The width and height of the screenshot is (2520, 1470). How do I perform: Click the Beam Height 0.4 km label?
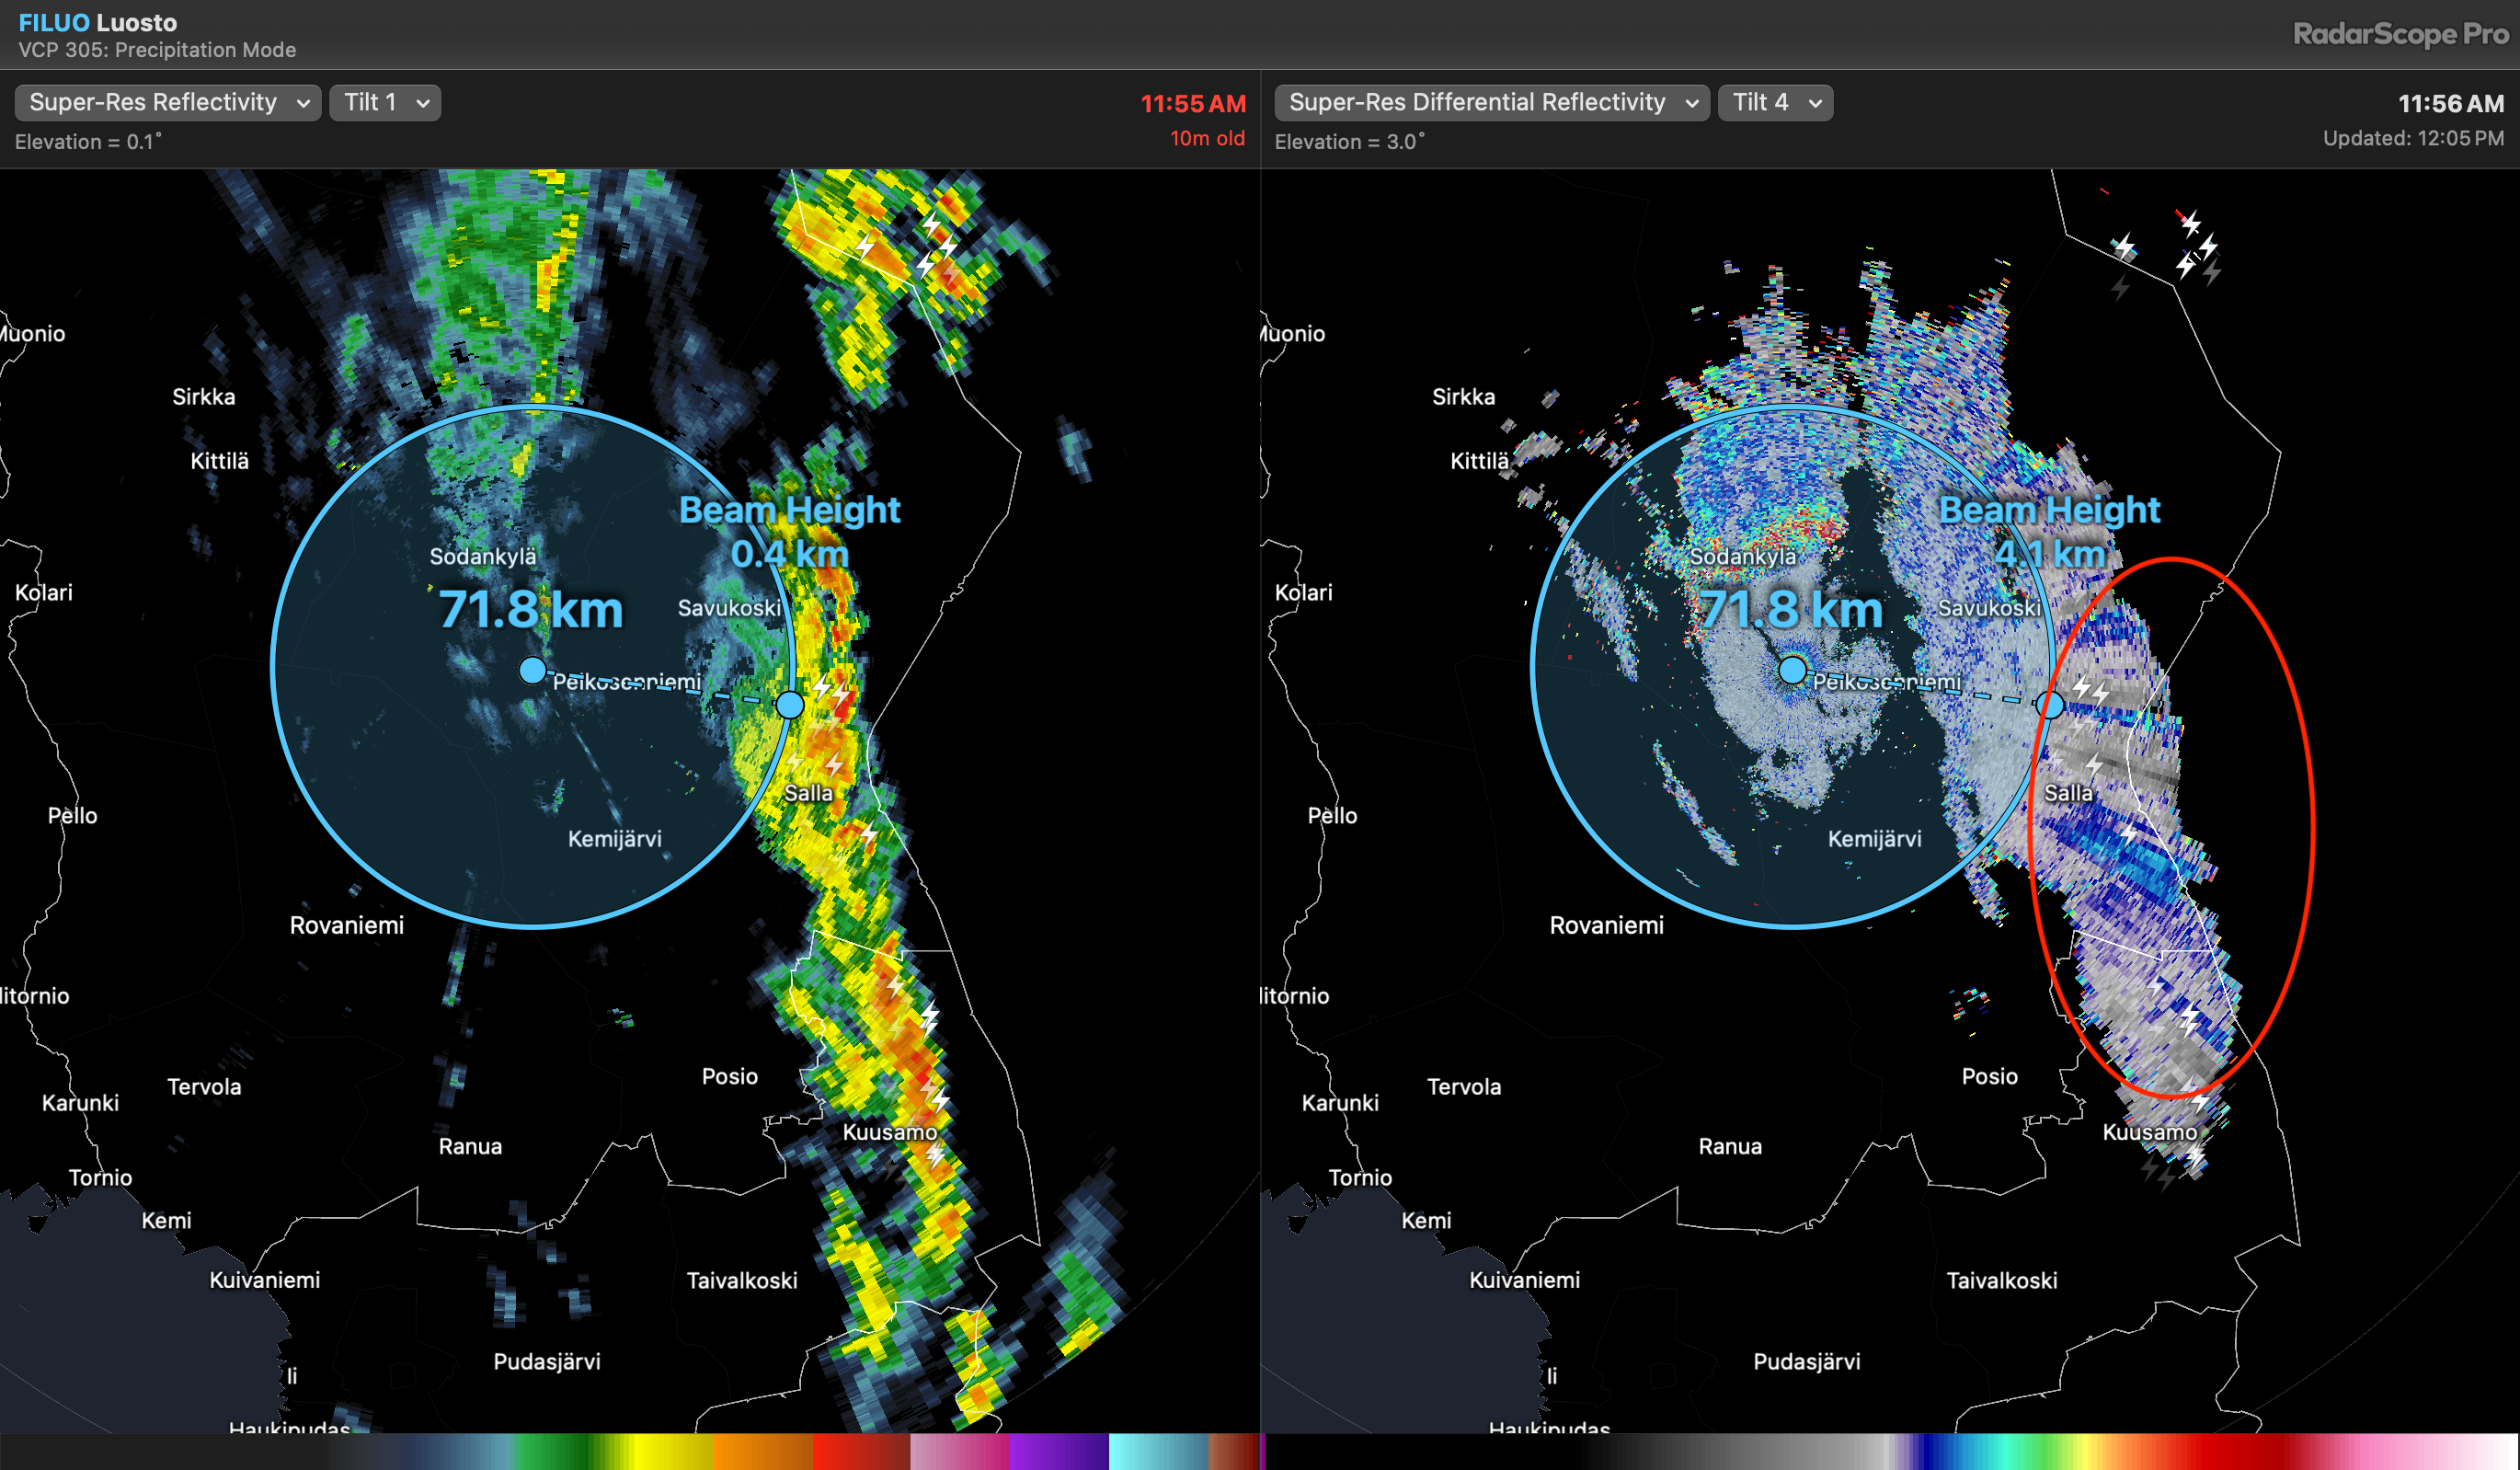790,531
